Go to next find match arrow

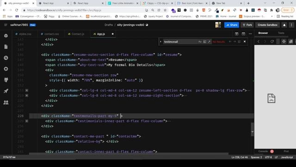(x=234, y=42)
